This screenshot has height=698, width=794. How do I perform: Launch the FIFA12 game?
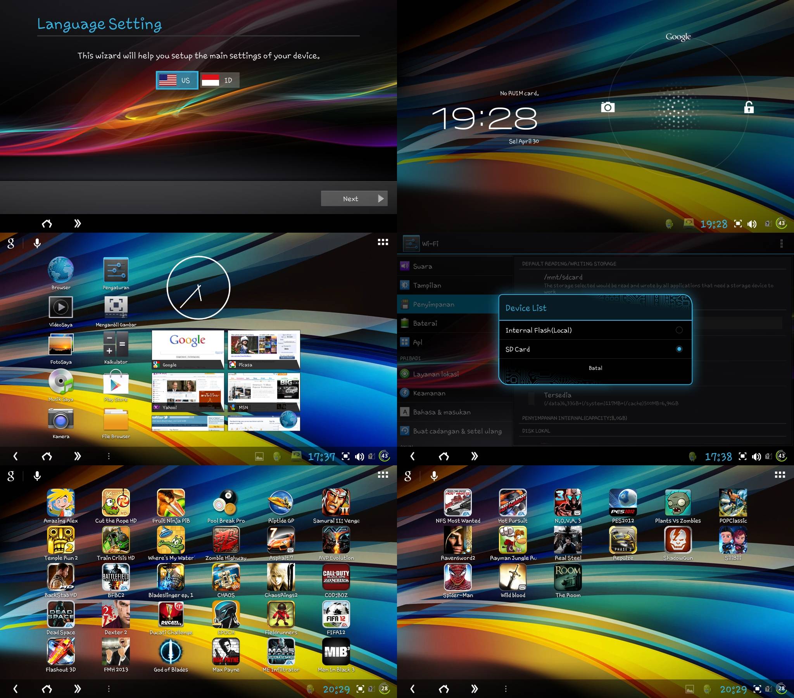click(336, 619)
